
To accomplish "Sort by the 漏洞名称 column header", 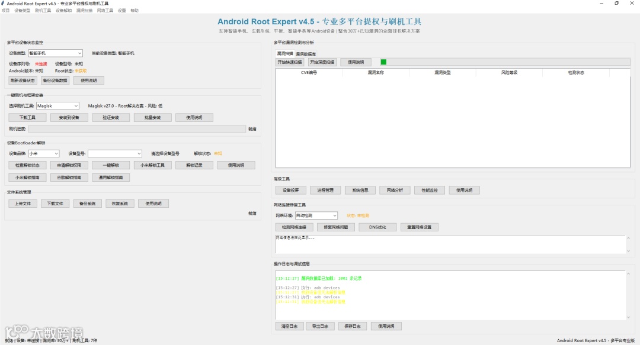I will tap(376, 73).
